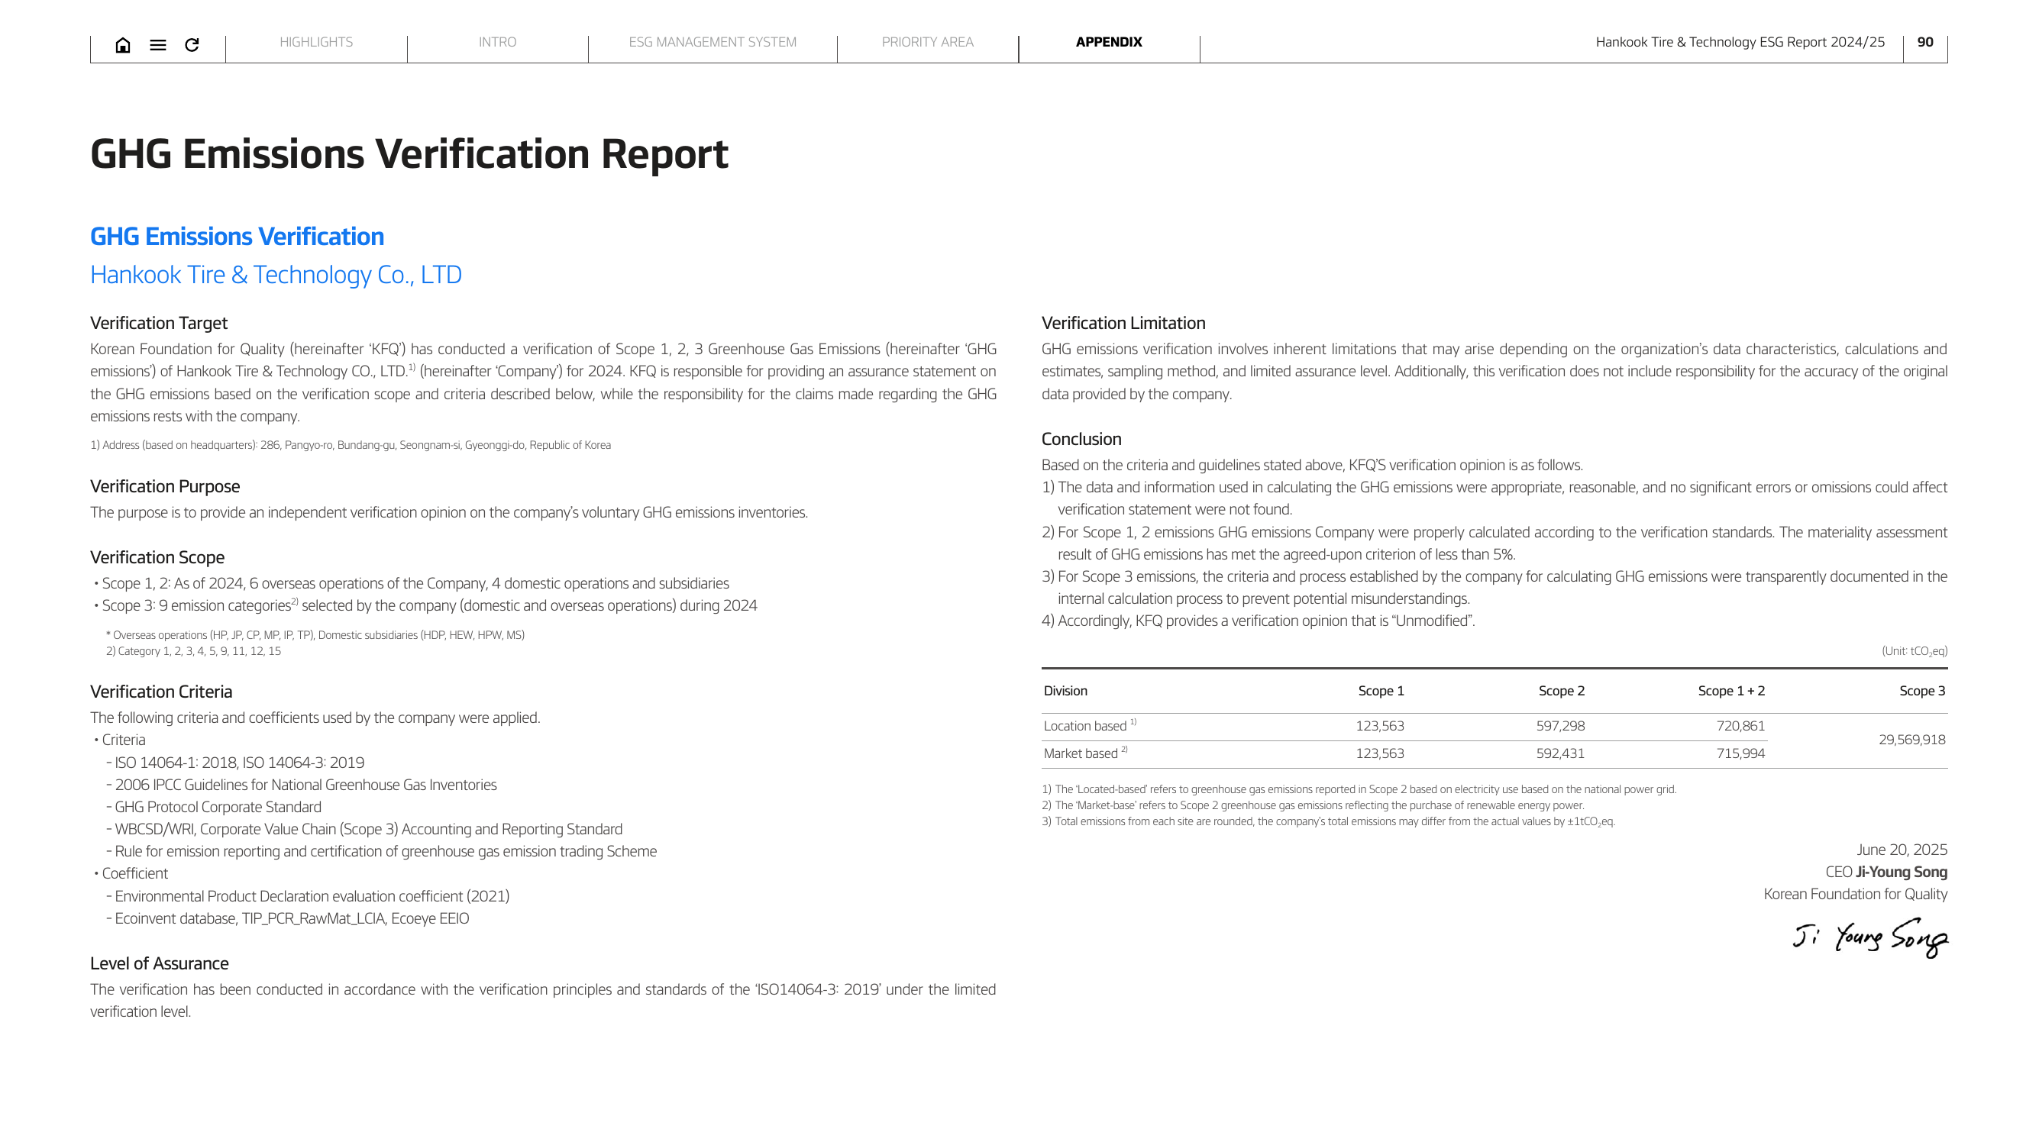Click the 'Scope 1 + 2' column header
The width and height of the screenshot is (2039, 1145).
(x=1731, y=691)
